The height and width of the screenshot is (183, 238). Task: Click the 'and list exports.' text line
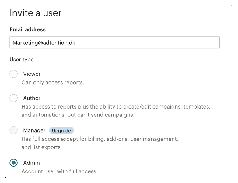tap(42, 147)
